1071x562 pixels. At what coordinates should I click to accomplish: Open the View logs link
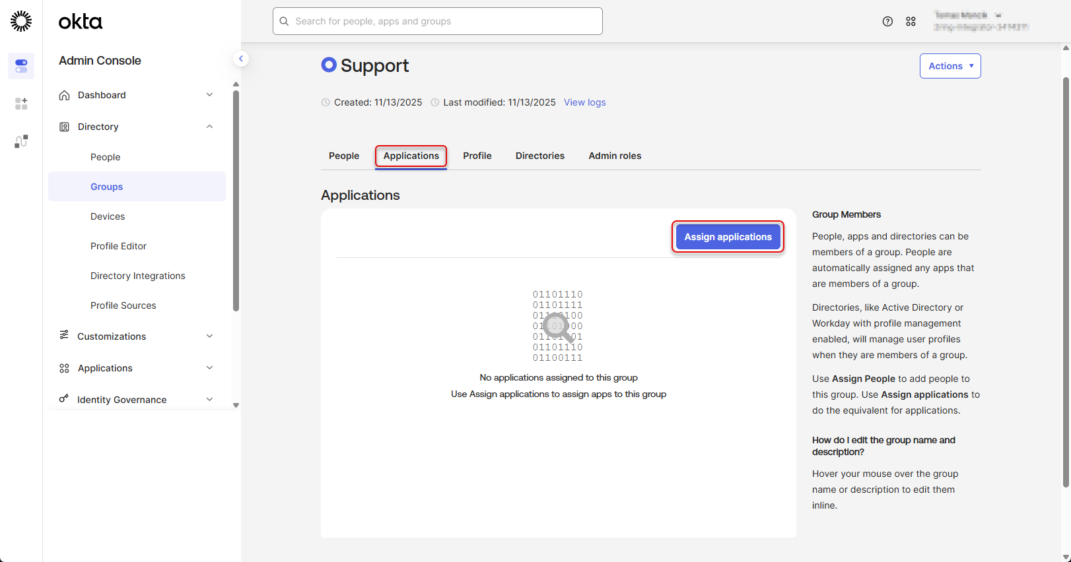point(584,102)
